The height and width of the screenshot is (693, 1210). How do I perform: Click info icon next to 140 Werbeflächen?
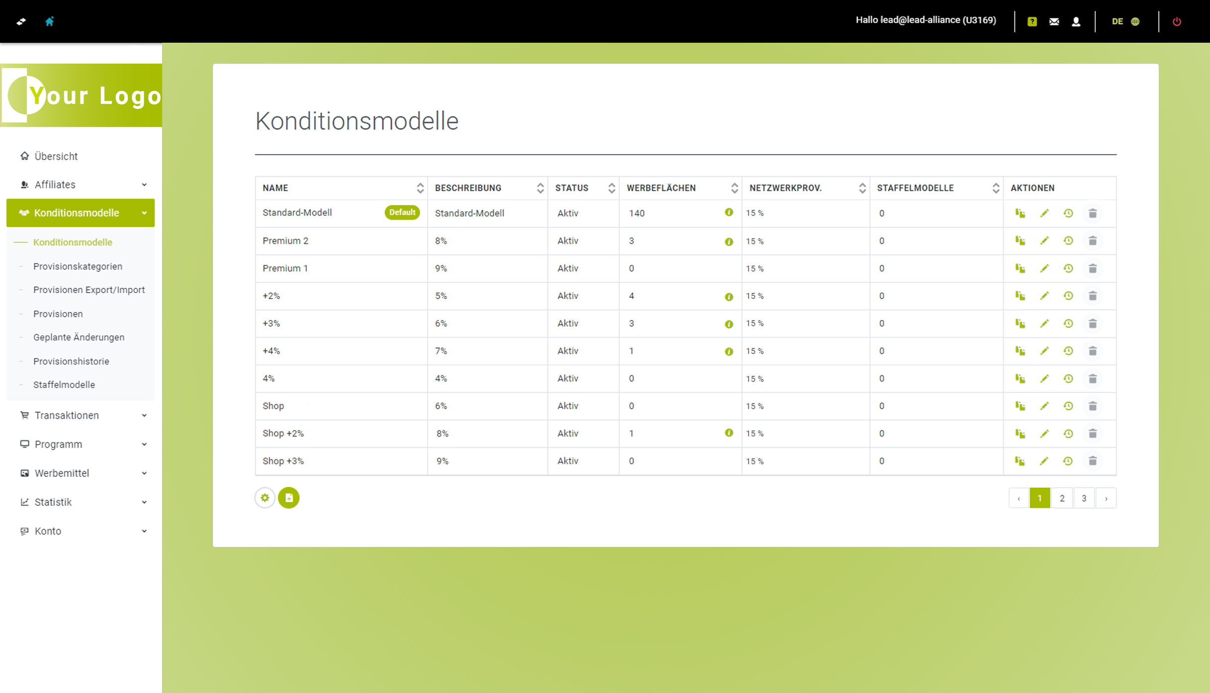pyautogui.click(x=729, y=213)
